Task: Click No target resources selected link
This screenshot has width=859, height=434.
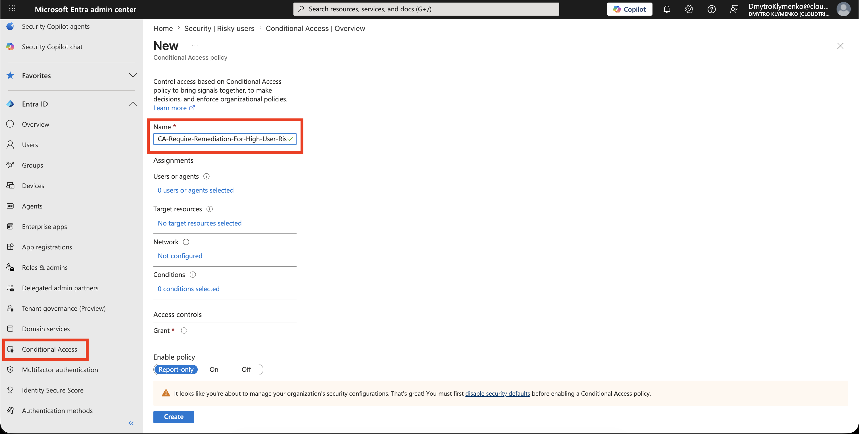Action: (200, 223)
